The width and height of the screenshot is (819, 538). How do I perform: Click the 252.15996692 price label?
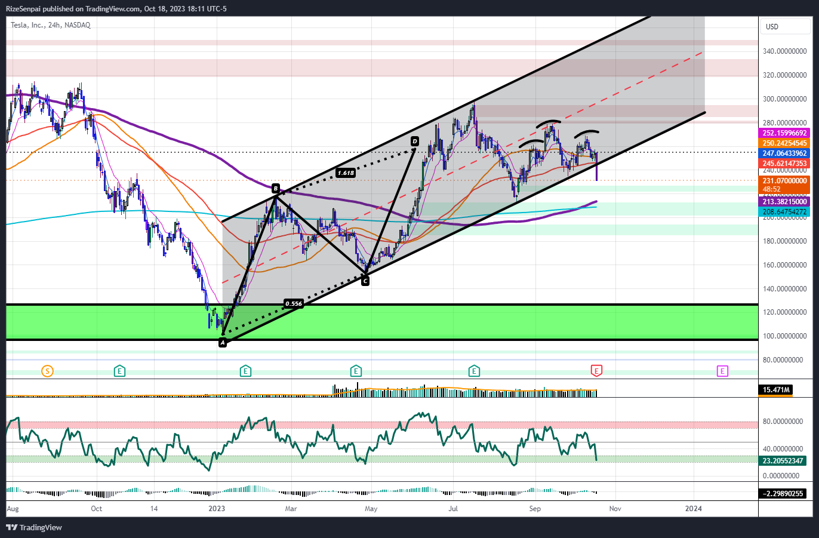click(x=784, y=133)
